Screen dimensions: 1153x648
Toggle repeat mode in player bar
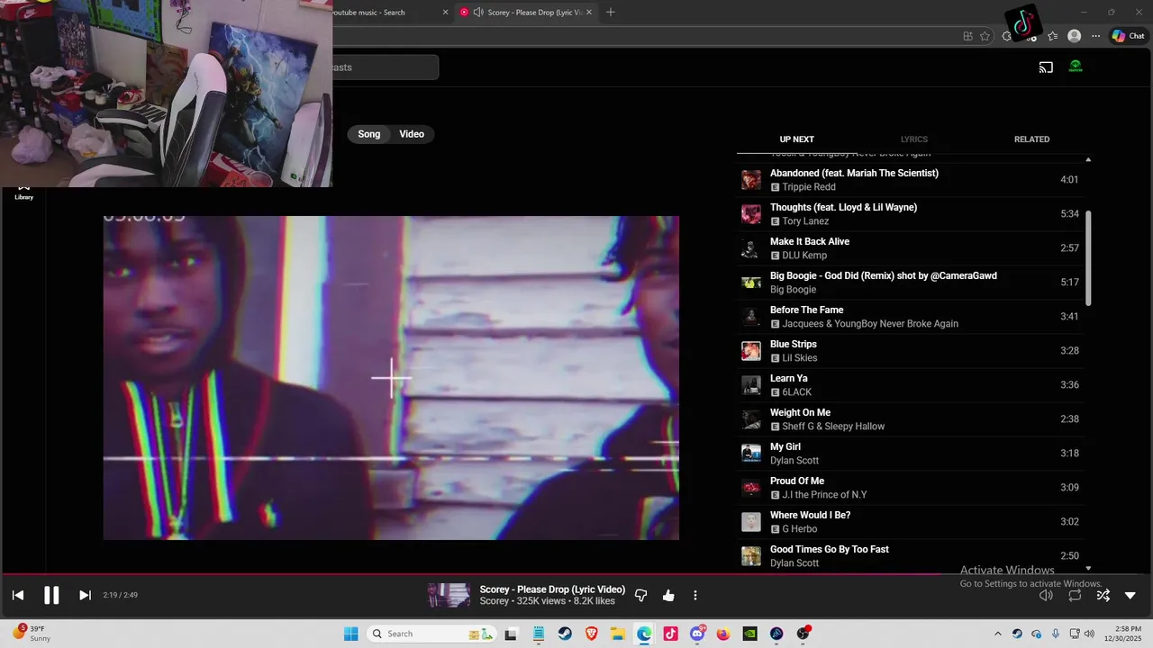coord(1075,595)
